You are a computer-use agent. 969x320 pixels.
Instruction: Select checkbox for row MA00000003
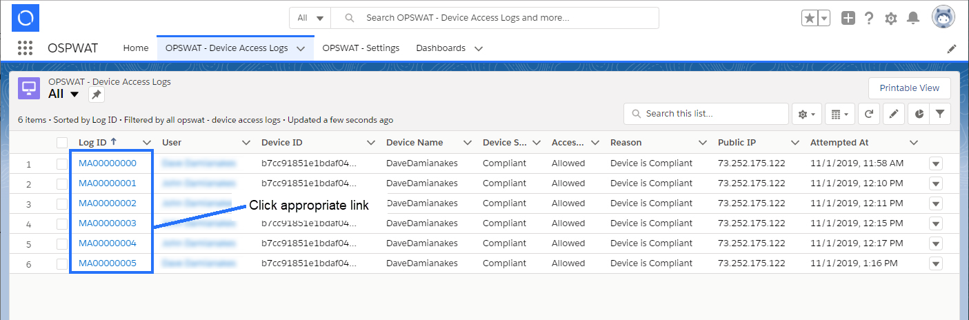tap(62, 224)
